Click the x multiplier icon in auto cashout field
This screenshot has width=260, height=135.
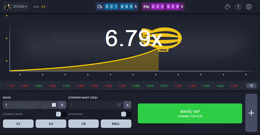click(127, 105)
